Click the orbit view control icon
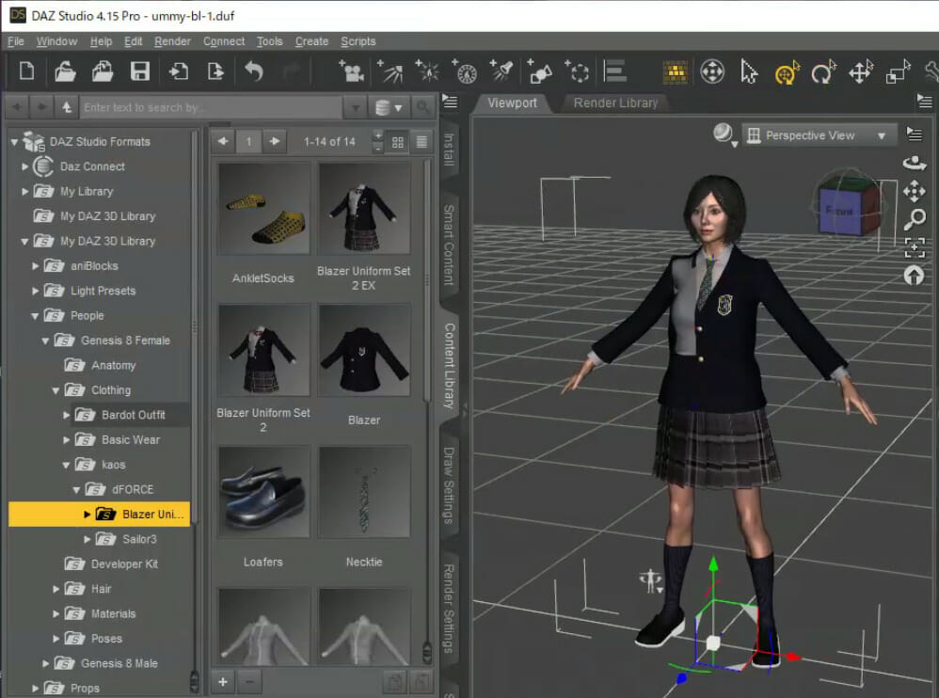Image resolution: width=939 pixels, height=698 pixels. coord(915,162)
